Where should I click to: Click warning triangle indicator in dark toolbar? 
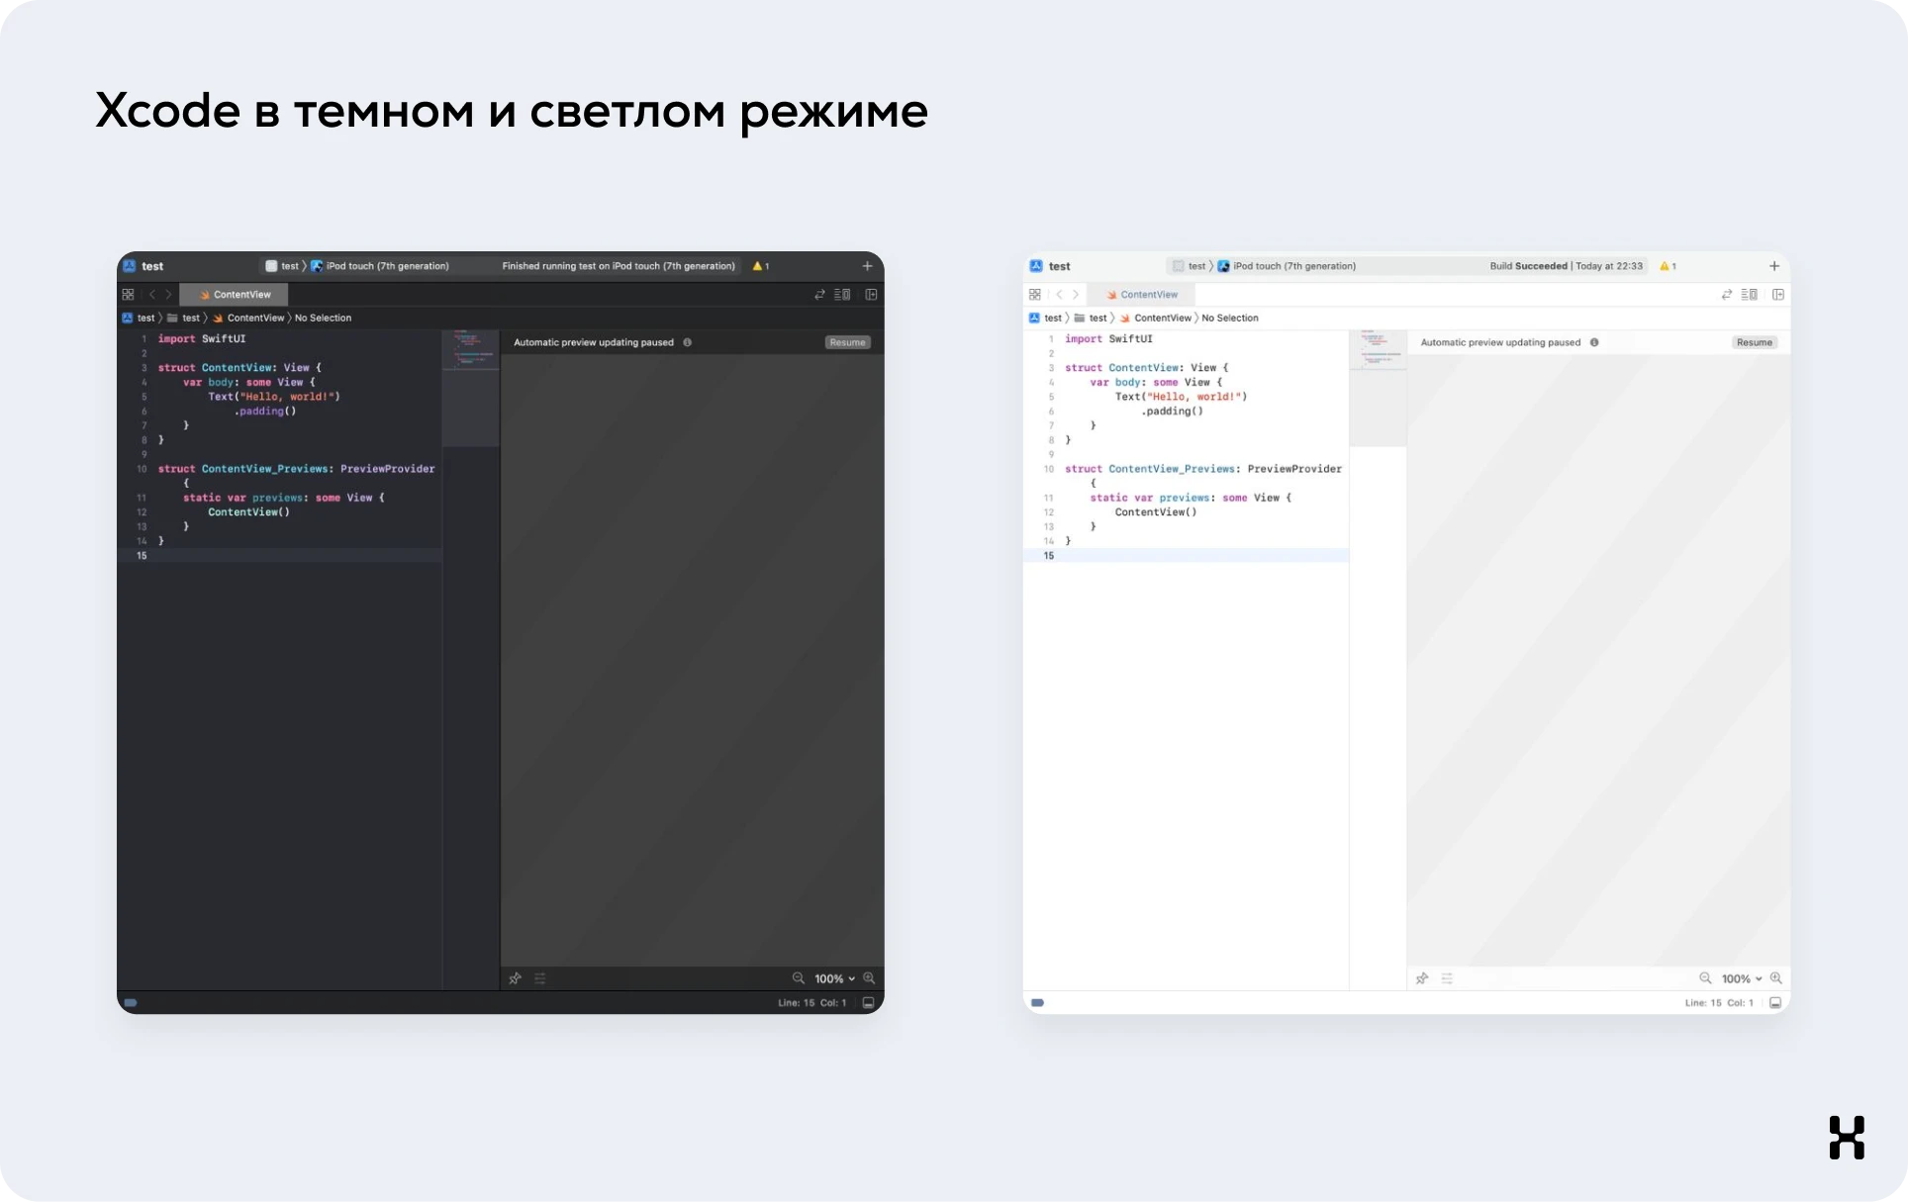(x=758, y=266)
